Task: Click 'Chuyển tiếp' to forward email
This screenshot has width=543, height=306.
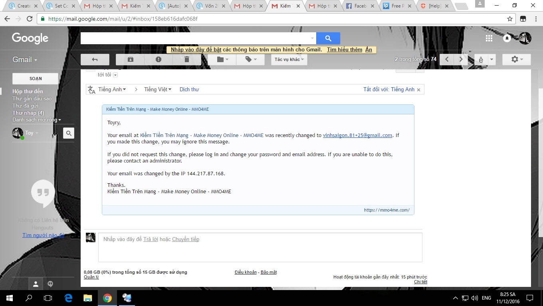Action: click(x=186, y=239)
